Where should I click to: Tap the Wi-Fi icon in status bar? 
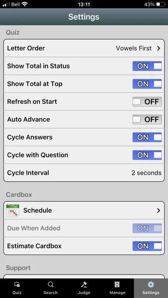(24, 4)
